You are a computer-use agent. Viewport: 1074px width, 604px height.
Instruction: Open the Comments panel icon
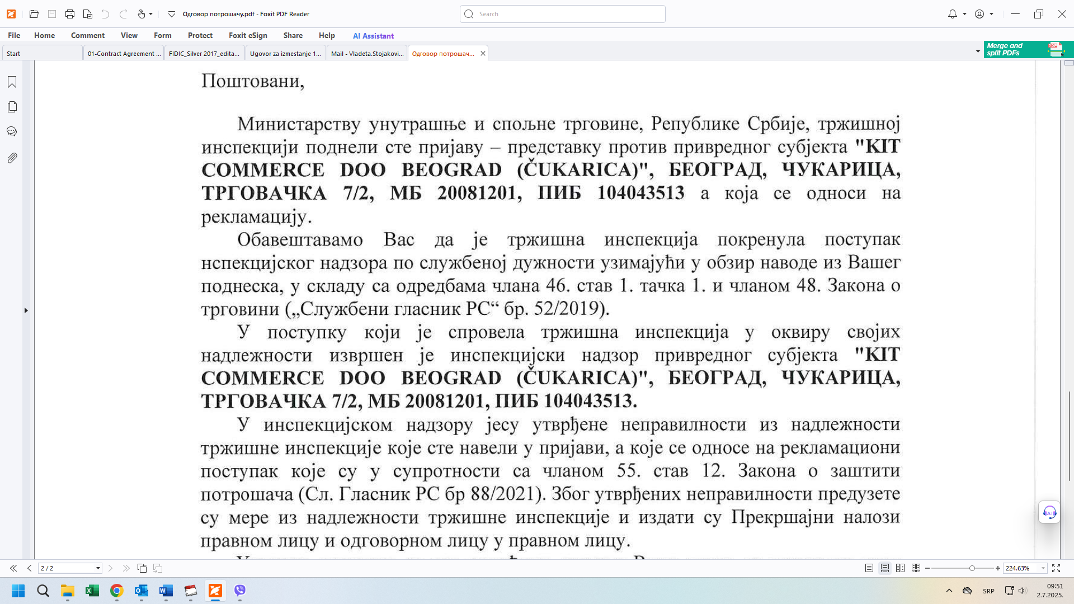[12, 131]
